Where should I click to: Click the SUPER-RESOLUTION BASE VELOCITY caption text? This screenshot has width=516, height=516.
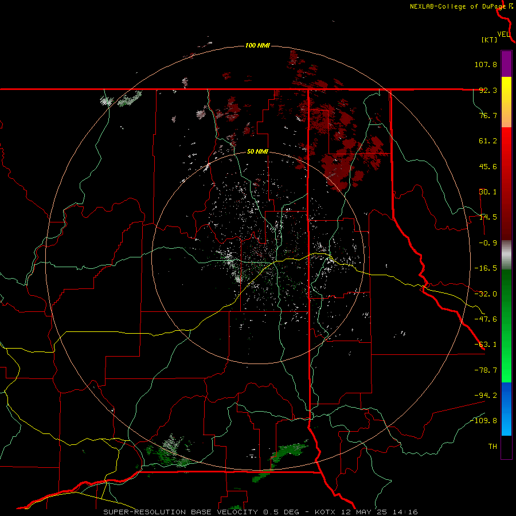[x=181, y=512]
